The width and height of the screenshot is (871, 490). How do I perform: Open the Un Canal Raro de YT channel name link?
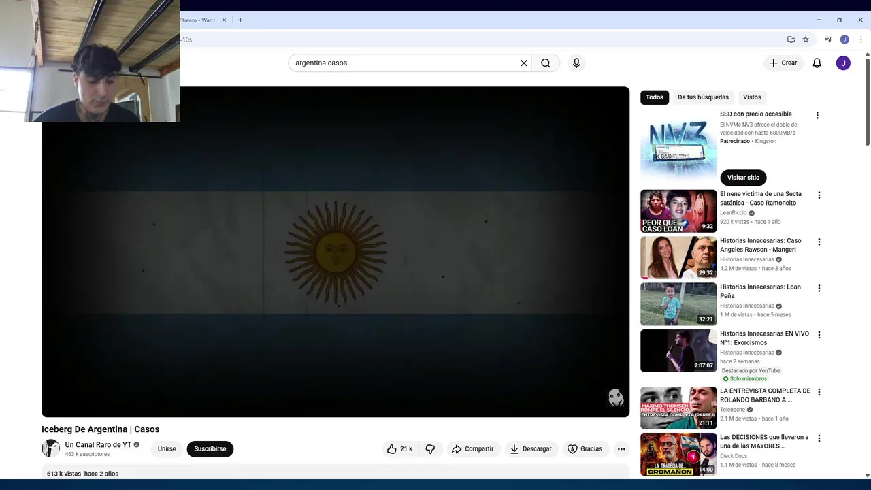pos(98,444)
